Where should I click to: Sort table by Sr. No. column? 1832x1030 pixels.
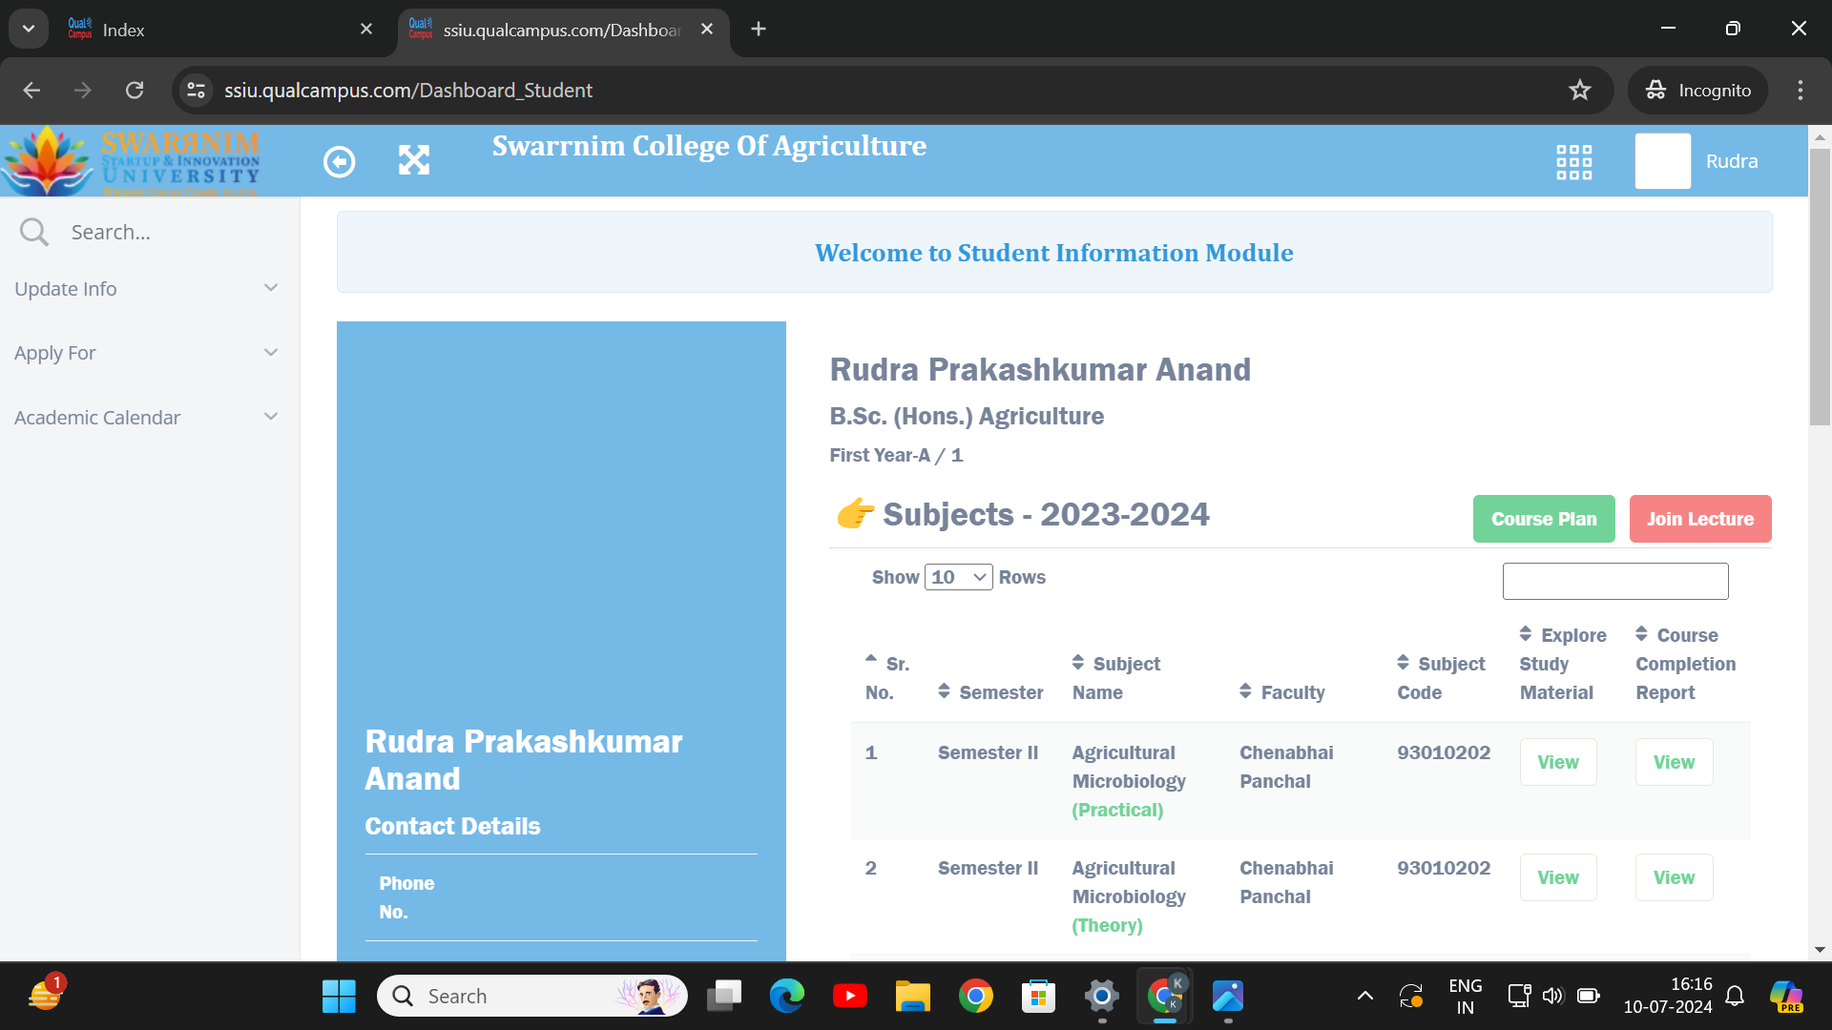[886, 677]
